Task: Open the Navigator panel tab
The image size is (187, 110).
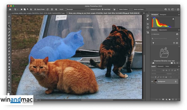Action: pyautogui.click(x=163, y=15)
